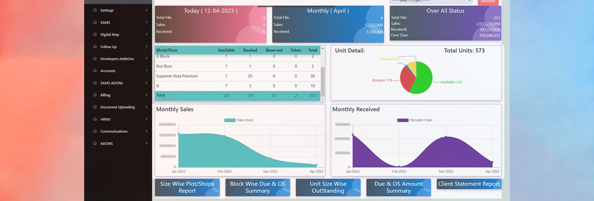Image resolution: width=594 pixels, height=201 pixels.
Task: Click the Billing sidebar icon
Action: pyautogui.click(x=95, y=95)
